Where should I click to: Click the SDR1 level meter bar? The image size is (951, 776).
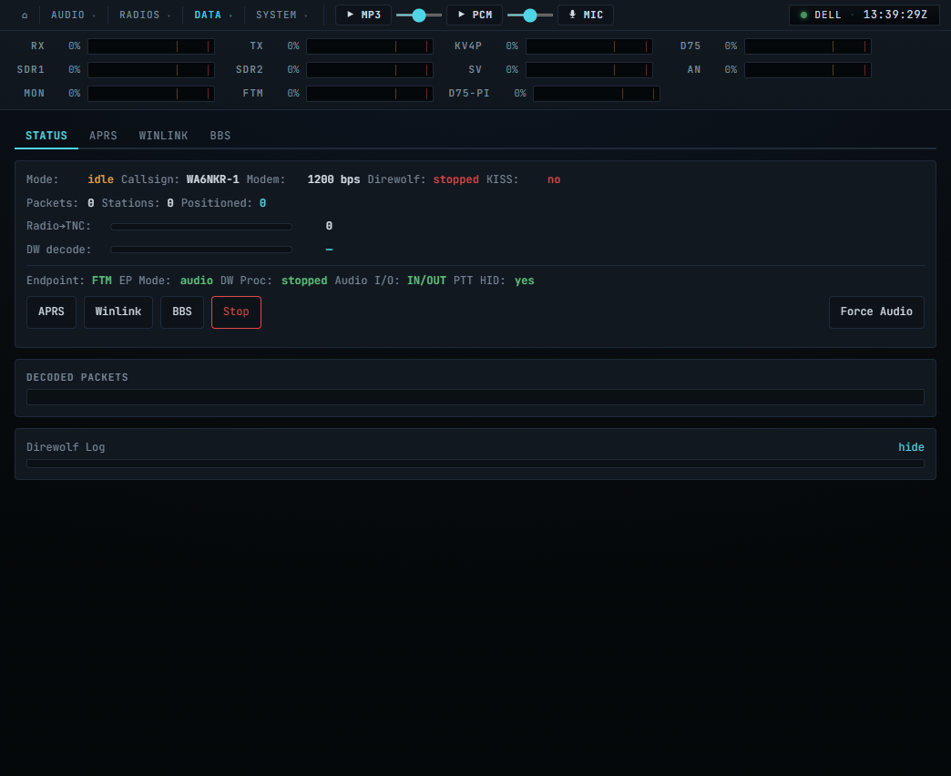[x=151, y=70]
